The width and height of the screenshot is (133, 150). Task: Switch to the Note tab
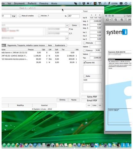pos(50,45)
